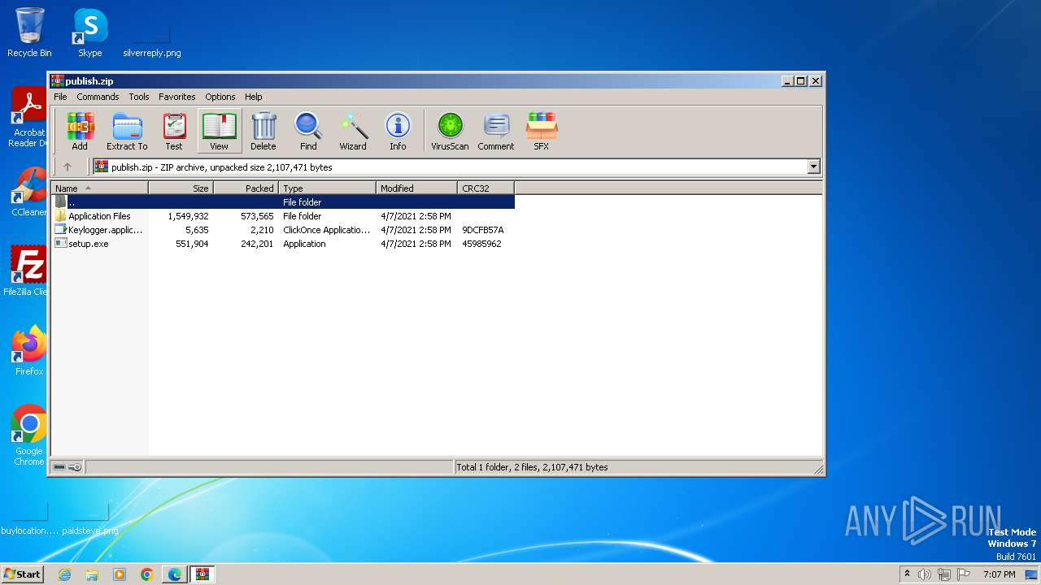The width and height of the screenshot is (1041, 585).
Task: Open FileZilla Client desktop shortcut
Action: coord(28,271)
